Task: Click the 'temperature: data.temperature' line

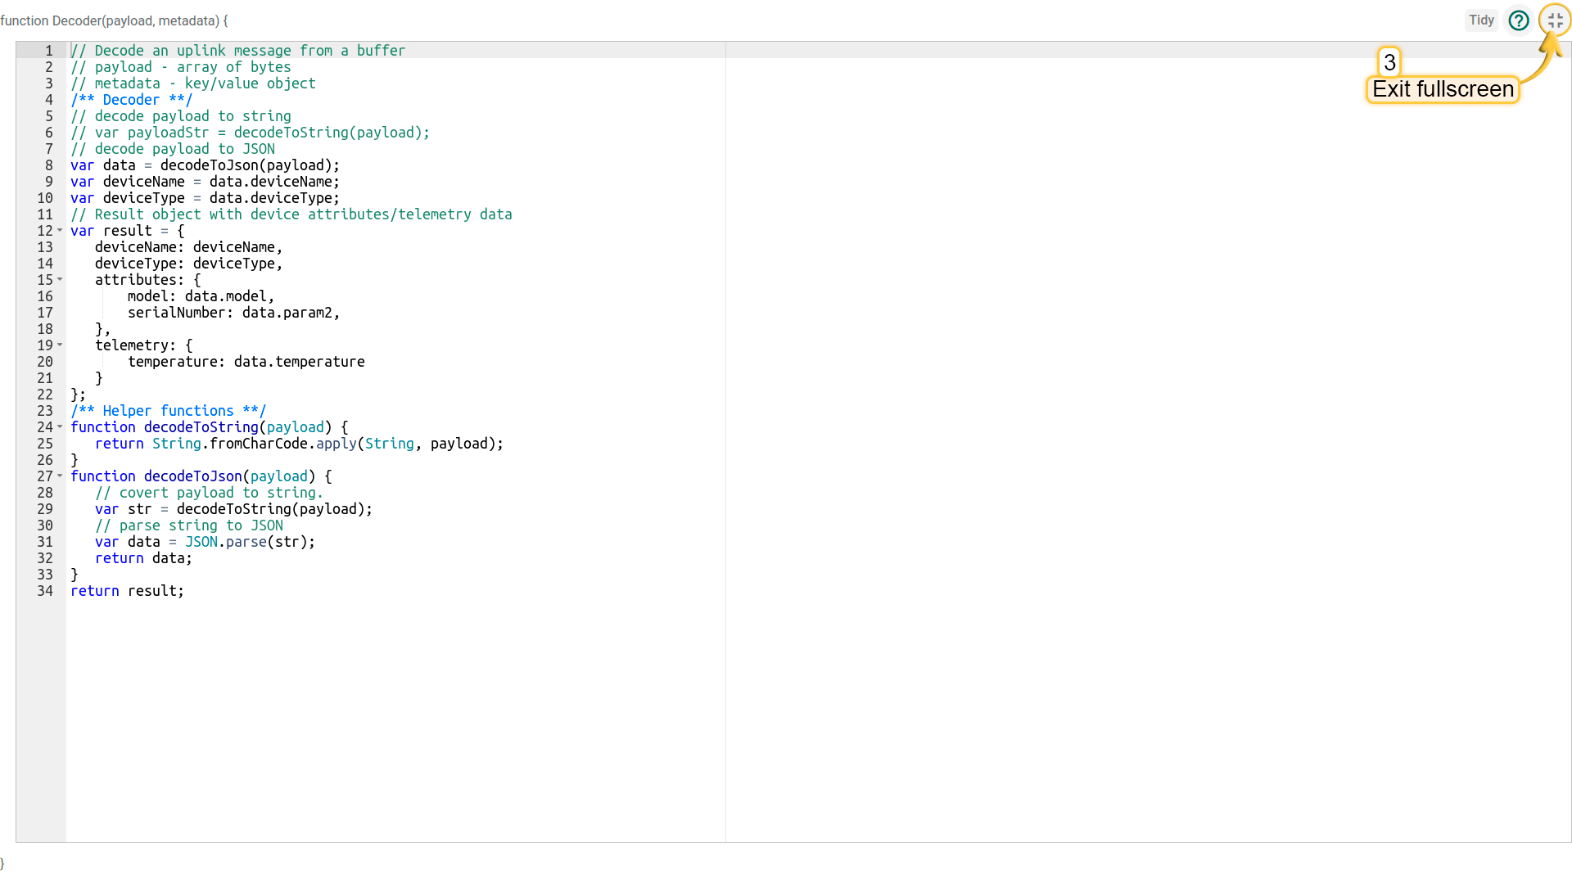Action: (246, 362)
